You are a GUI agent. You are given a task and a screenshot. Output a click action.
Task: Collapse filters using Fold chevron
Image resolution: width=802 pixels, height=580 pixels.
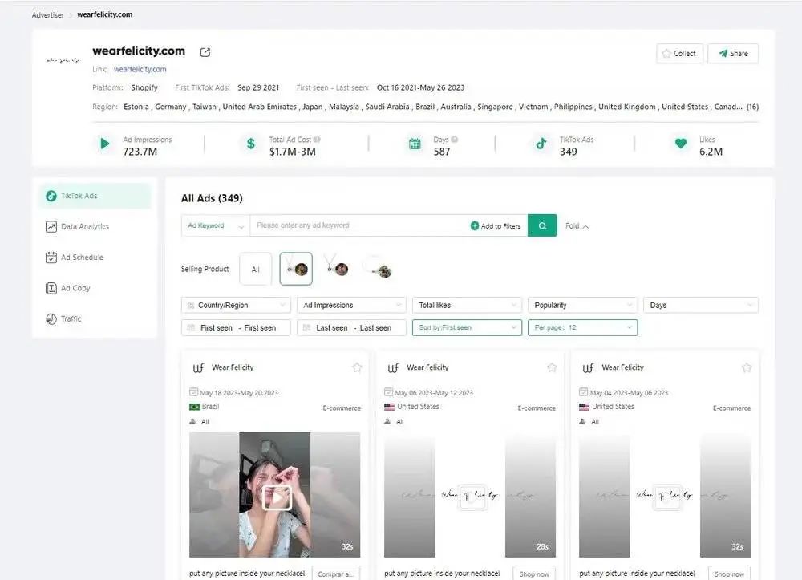click(577, 226)
